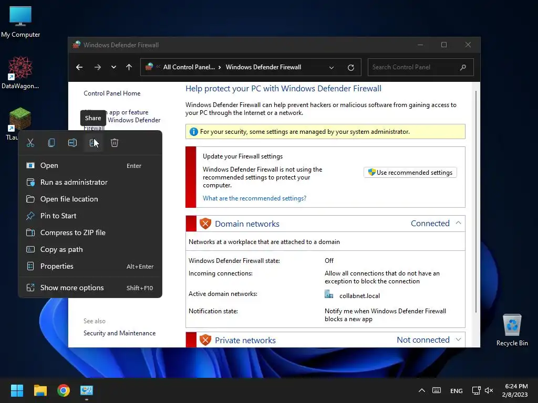Open Properties from context menu
The height and width of the screenshot is (403, 538).
click(x=90, y=266)
